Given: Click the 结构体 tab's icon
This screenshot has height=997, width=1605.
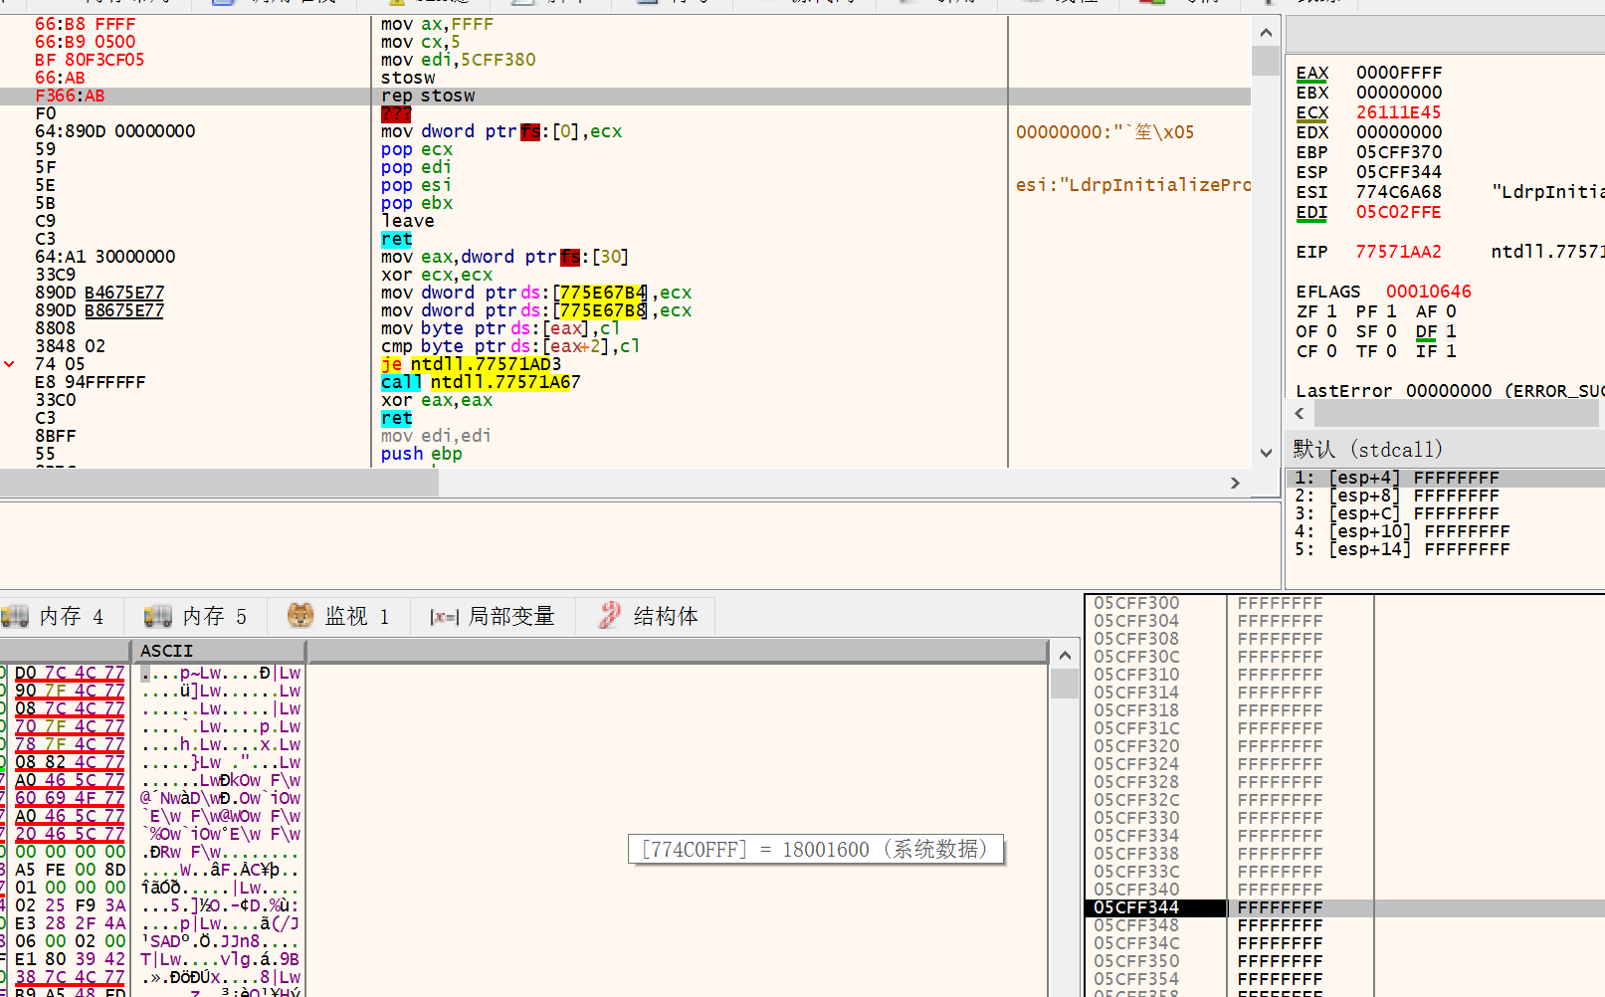Looking at the screenshot, I should (x=610, y=616).
